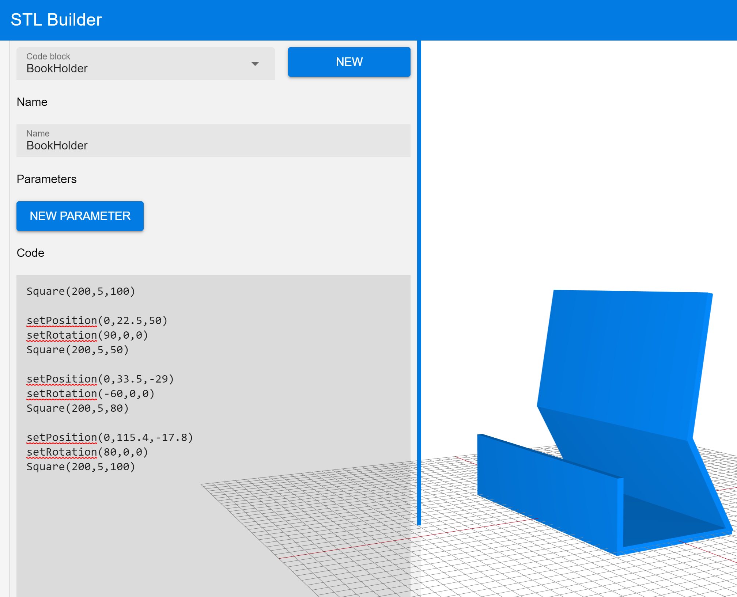
Task: Click the Parameters heading
Action: pyautogui.click(x=47, y=179)
